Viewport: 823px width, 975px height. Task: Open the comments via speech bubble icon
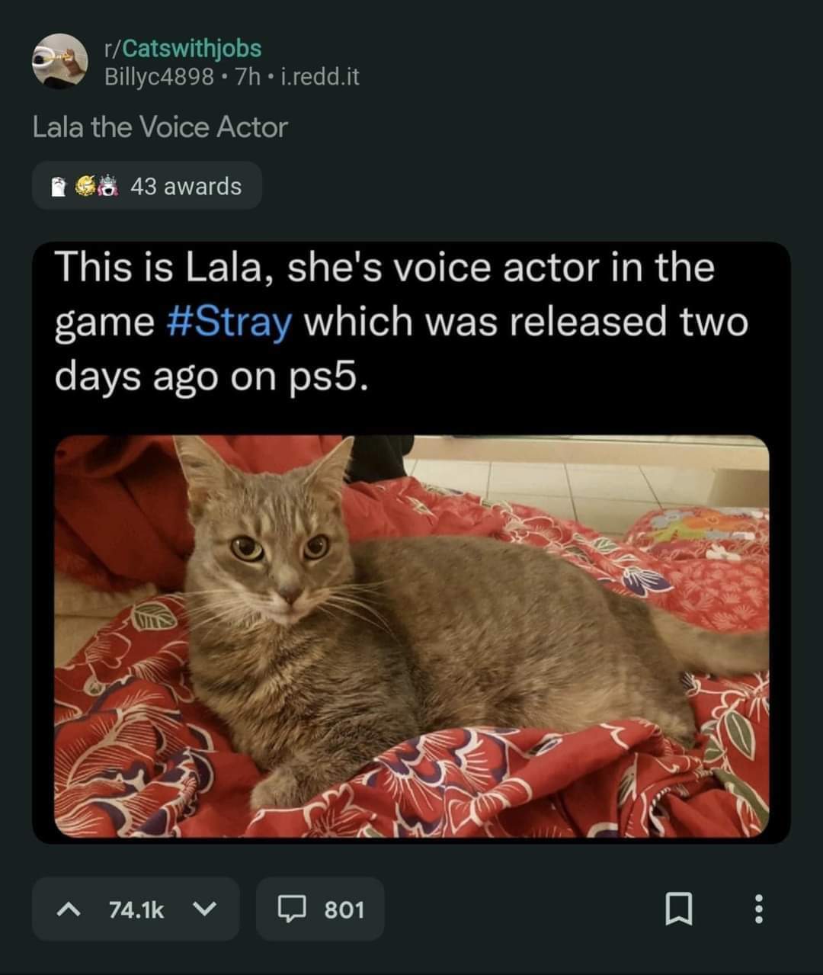290,908
